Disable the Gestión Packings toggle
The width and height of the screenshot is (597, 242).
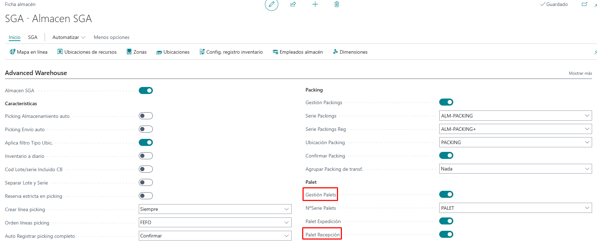[446, 102]
